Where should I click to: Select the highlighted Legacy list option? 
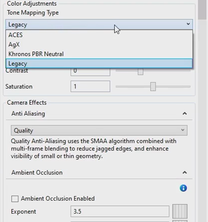click(x=99, y=64)
